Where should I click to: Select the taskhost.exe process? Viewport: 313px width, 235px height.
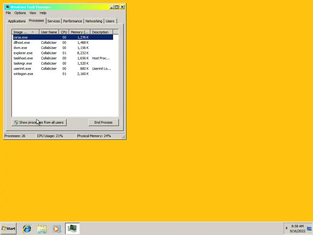pyautogui.click(x=63, y=58)
